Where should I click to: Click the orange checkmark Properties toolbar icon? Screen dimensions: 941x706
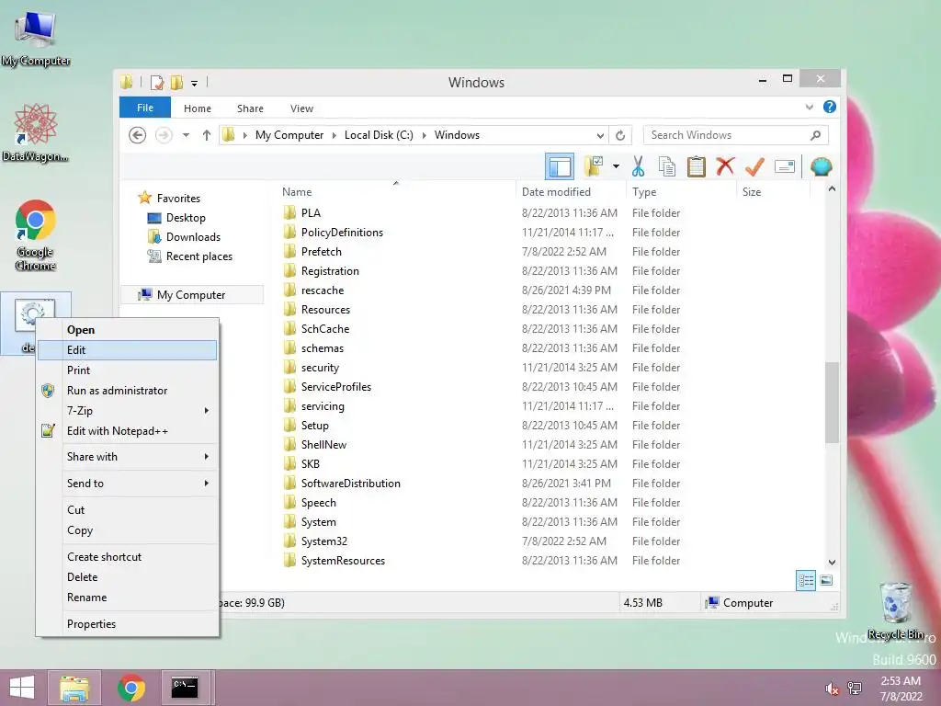754,167
